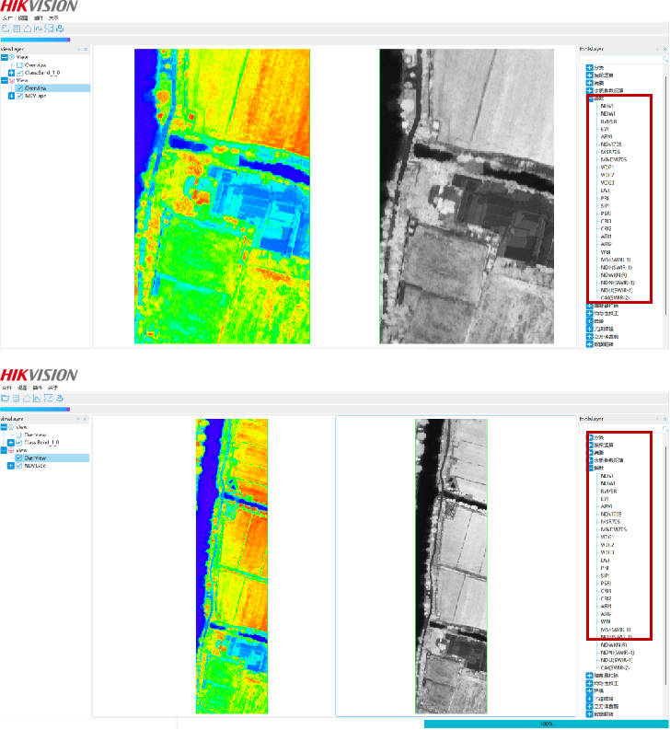Close the upper window's viewlayer panel
This screenshot has width=670, height=730.
coord(87,49)
